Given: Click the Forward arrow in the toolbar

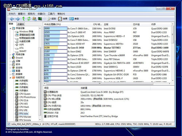Looking at the screenshot, I should (17, 19).
